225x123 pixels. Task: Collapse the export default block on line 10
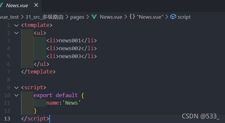(x=16, y=95)
